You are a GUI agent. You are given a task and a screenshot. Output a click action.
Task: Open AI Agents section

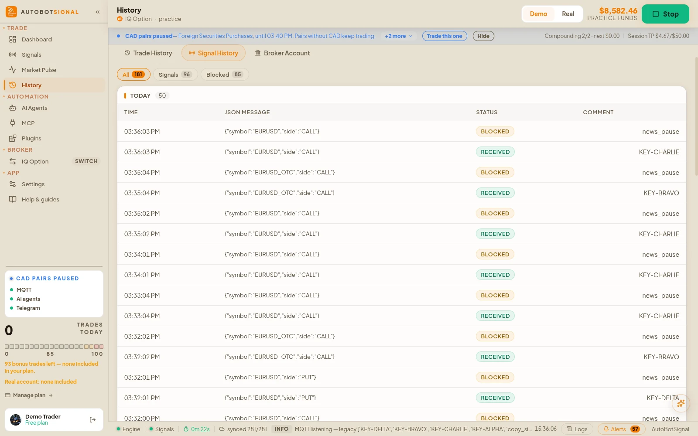click(x=54, y=108)
